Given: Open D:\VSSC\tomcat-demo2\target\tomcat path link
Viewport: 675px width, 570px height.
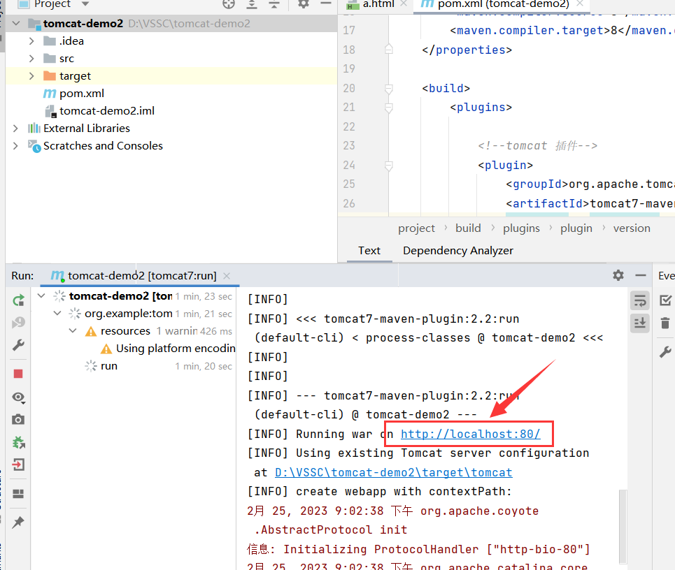Looking at the screenshot, I should tap(394, 472).
